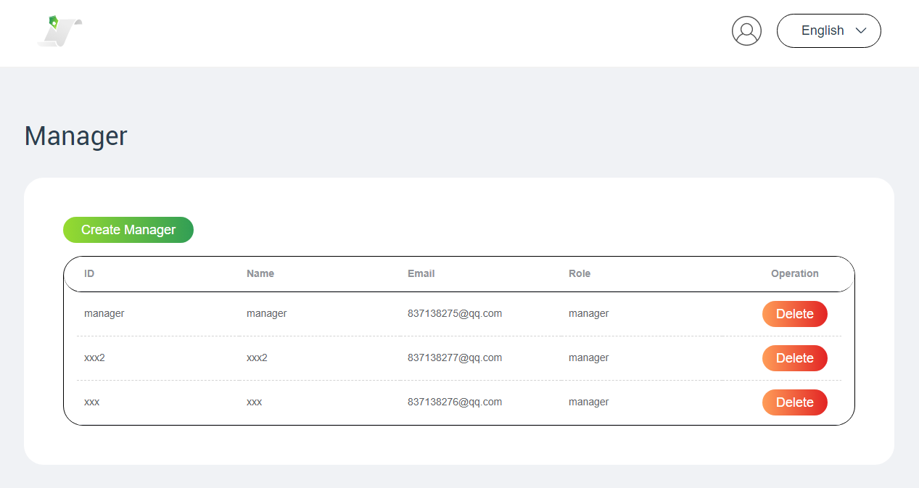Open the user profile avatar icon
The height and width of the screenshot is (488, 919).
[746, 31]
